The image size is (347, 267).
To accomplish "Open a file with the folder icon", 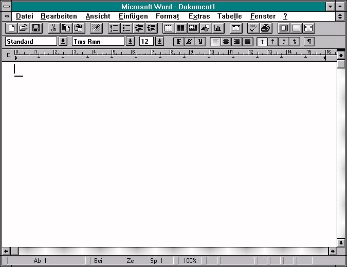I will click(x=23, y=28).
